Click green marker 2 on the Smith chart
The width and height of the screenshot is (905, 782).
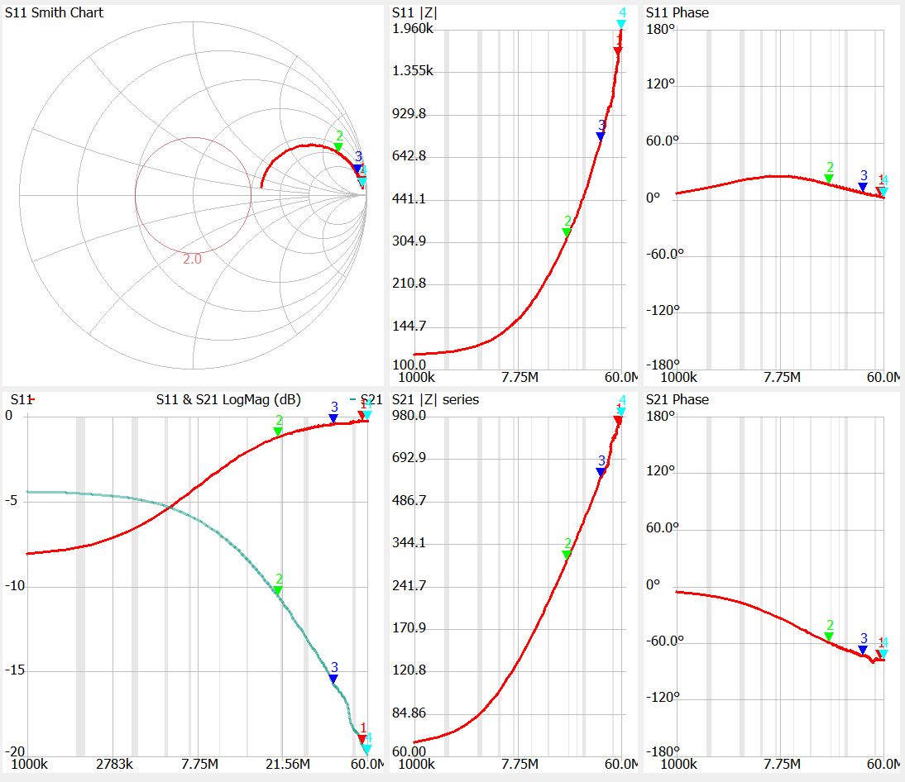point(339,147)
